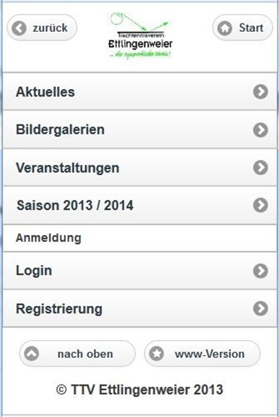279x417 pixels.
Task: Tap the Start button
Action: coord(242,28)
